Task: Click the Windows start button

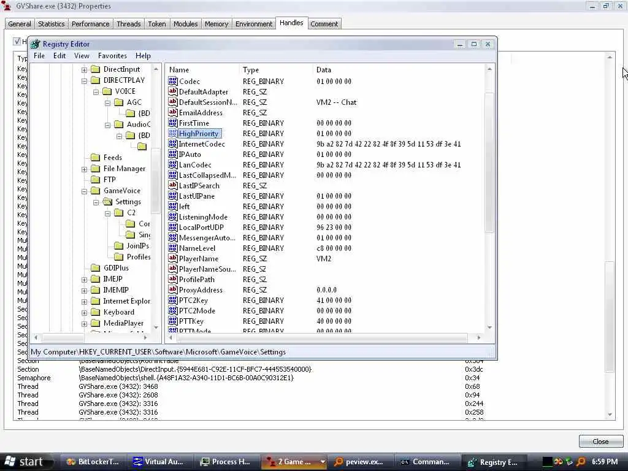Action: pyautogui.click(x=27, y=462)
